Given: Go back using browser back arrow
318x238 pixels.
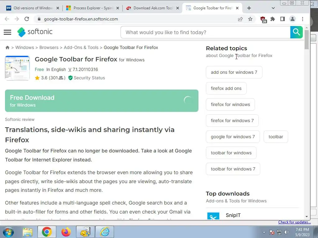Looking at the screenshot, I should pyautogui.click(x=7, y=19).
